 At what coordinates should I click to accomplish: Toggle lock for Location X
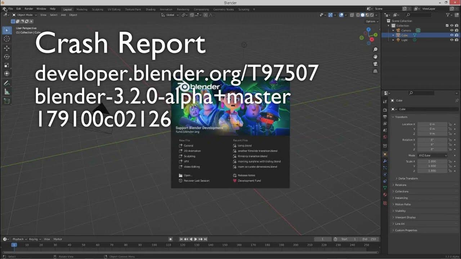click(450, 124)
